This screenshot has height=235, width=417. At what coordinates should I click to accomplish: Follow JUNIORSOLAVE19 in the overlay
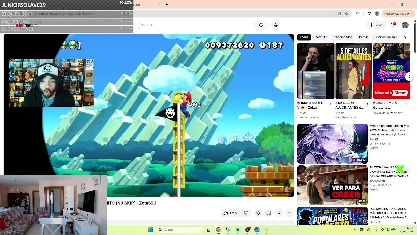click(126, 3)
